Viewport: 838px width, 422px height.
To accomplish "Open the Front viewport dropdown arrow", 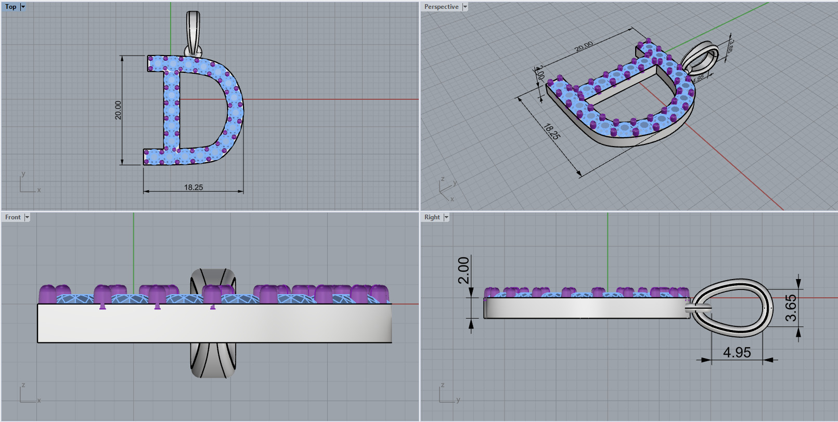I will tap(27, 217).
